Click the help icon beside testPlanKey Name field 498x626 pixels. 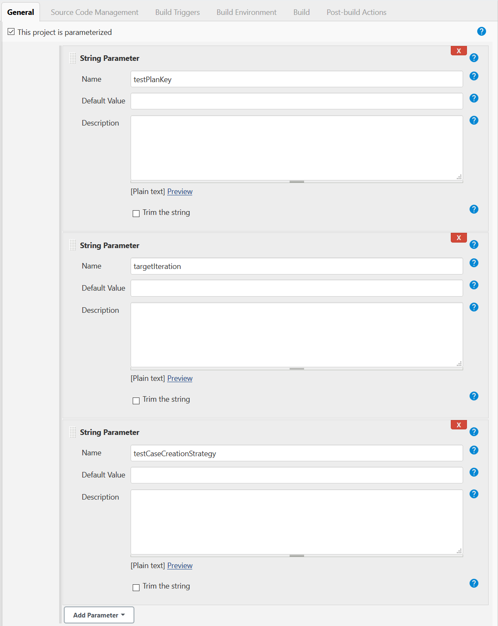point(474,76)
